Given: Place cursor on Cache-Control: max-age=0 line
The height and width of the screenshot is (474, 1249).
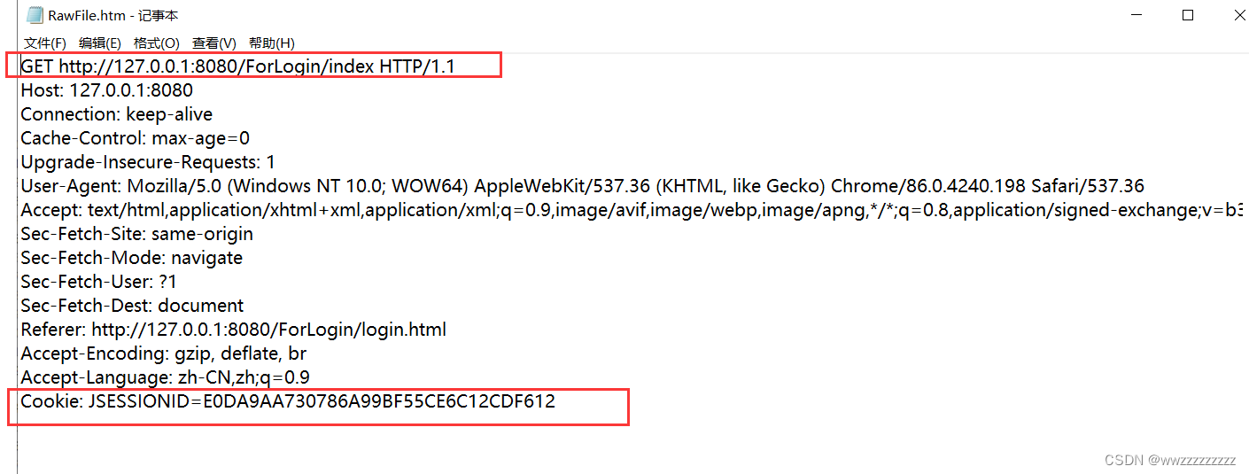Looking at the screenshot, I should pyautogui.click(x=135, y=138).
